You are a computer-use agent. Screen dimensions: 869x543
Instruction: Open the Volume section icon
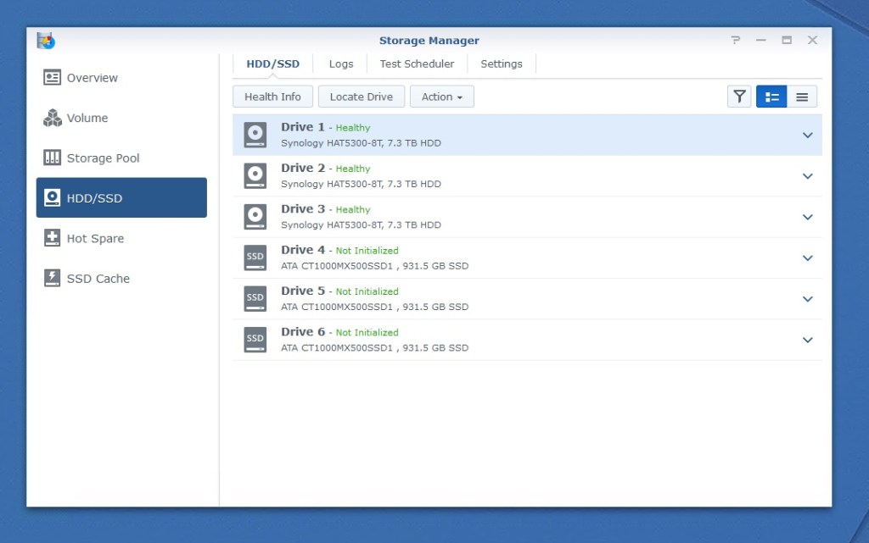tap(53, 118)
